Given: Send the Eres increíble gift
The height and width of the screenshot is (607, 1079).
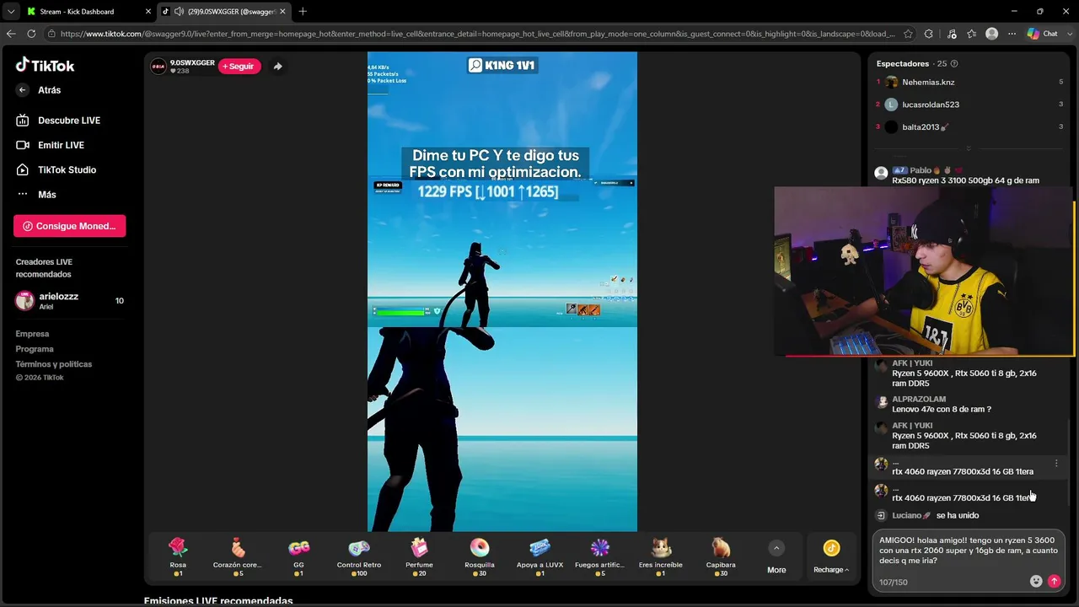Looking at the screenshot, I should [x=661, y=557].
